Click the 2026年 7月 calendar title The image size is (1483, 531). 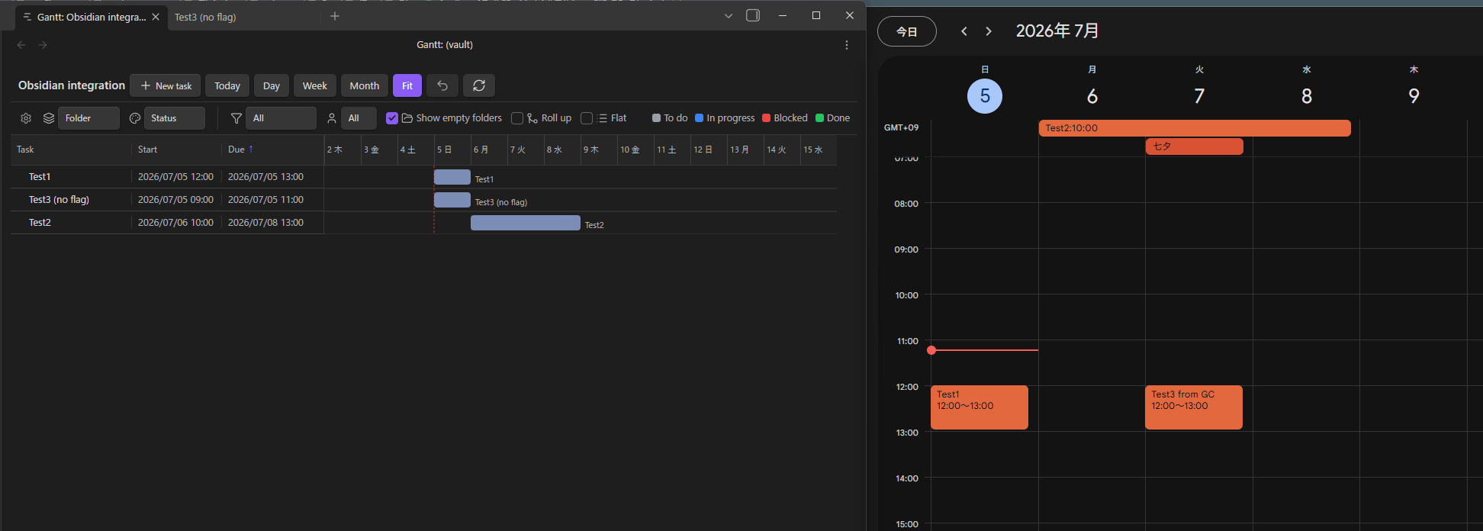(x=1057, y=31)
